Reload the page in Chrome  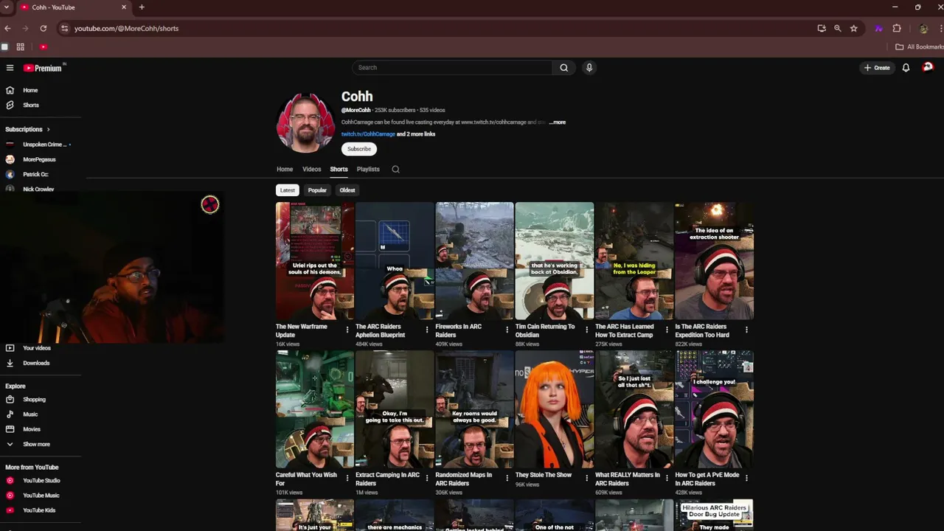[44, 28]
